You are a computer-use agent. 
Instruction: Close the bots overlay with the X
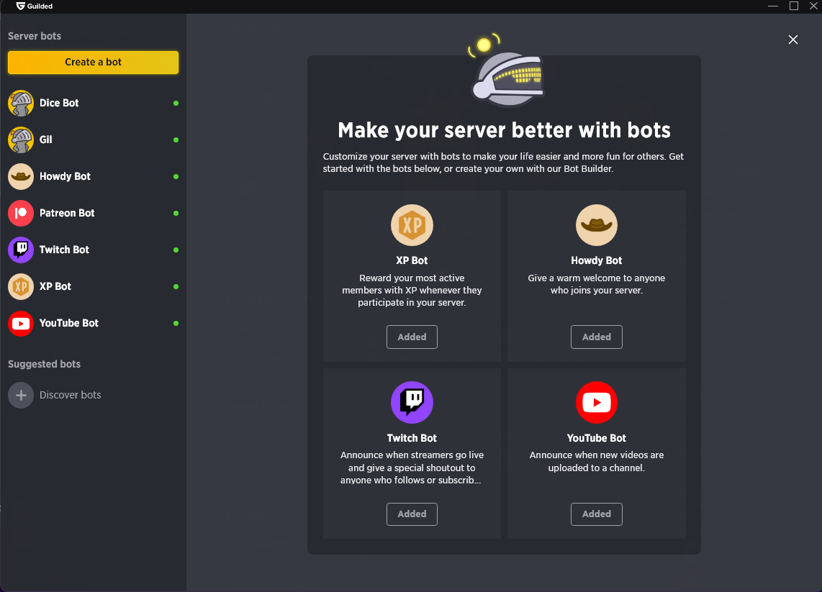[793, 40]
